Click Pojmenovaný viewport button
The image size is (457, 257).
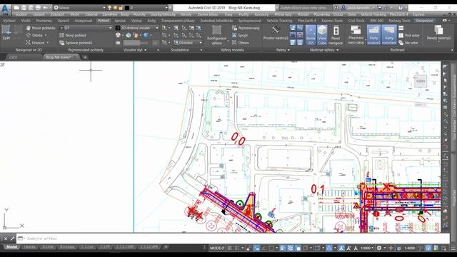[x=246, y=28]
